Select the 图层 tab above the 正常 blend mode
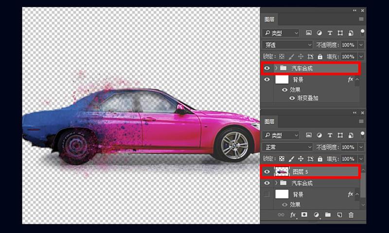389x233 pixels. (x=269, y=121)
